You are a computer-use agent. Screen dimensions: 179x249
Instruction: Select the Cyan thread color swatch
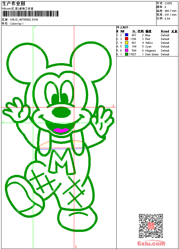point(126,46)
